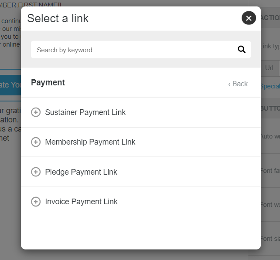Click the plus icon beside Membership Payment Link
This screenshot has width=280, height=260.
pos(36,142)
